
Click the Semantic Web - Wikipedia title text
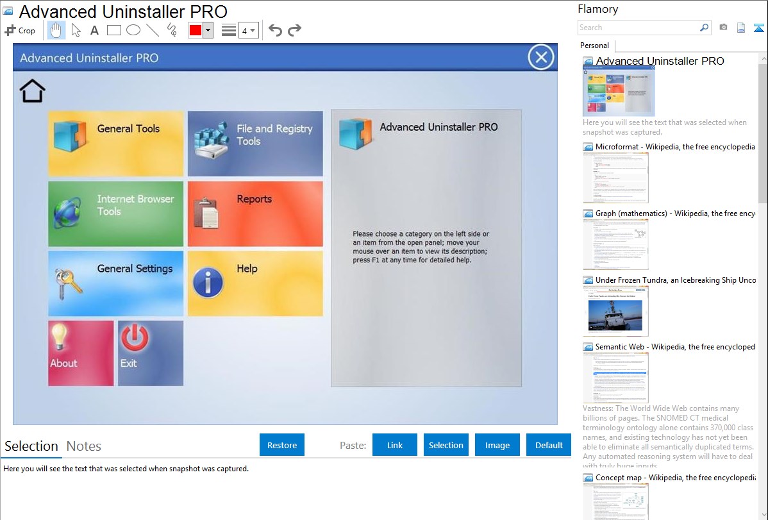[675, 346]
